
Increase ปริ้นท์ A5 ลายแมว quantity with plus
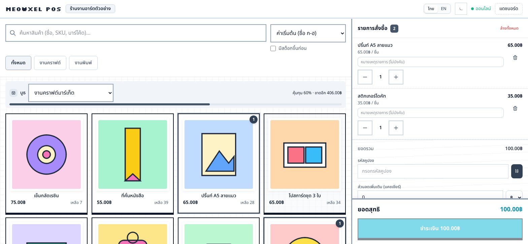[x=396, y=77]
